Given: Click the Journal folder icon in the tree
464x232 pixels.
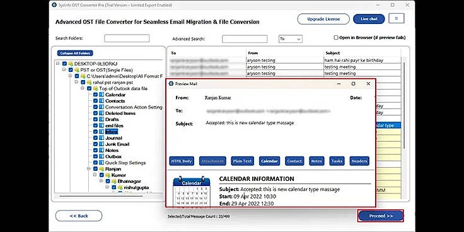Looking at the screenshot, I should coord(101,138).
